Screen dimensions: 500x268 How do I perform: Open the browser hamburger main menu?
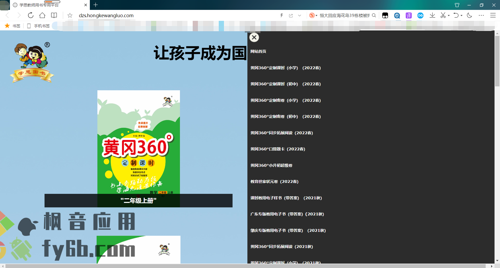(x=493, y=15)
